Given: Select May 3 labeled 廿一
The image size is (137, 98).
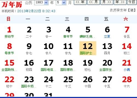Looking at the screenshot, I should point(48,32).
